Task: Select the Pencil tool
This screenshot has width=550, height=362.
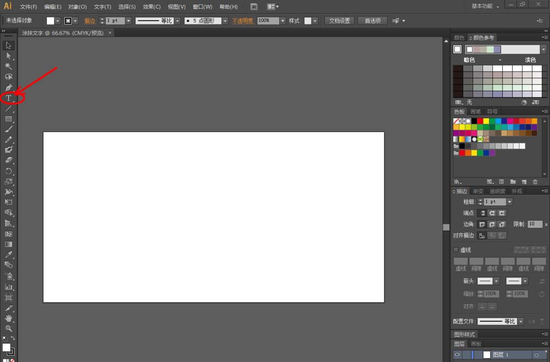Action: coord(8,140)
